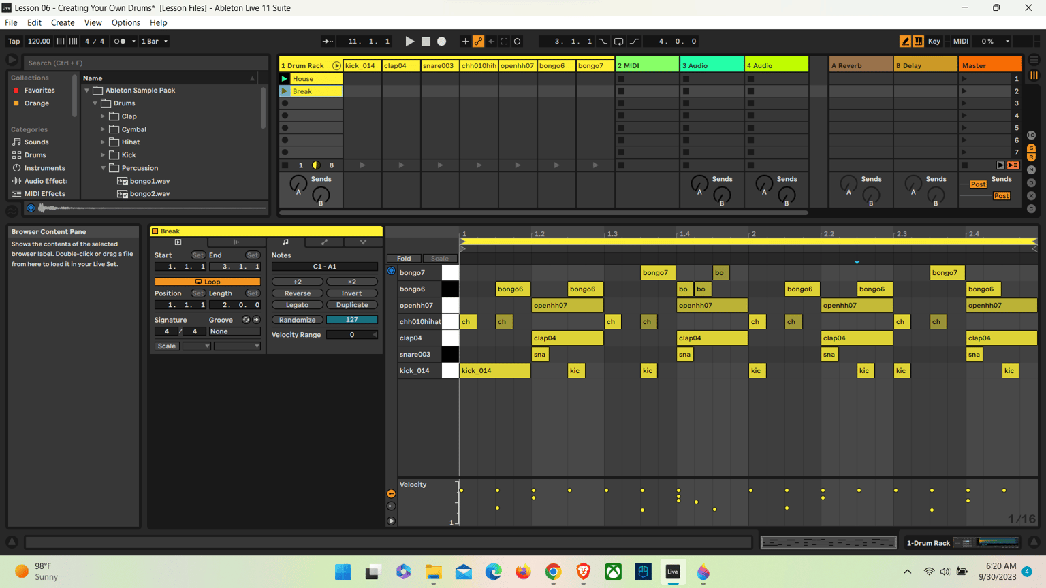Toggle the Automation Arm icon
The width and height of the screenshot is (1046, 588).
tap(479, 42)
